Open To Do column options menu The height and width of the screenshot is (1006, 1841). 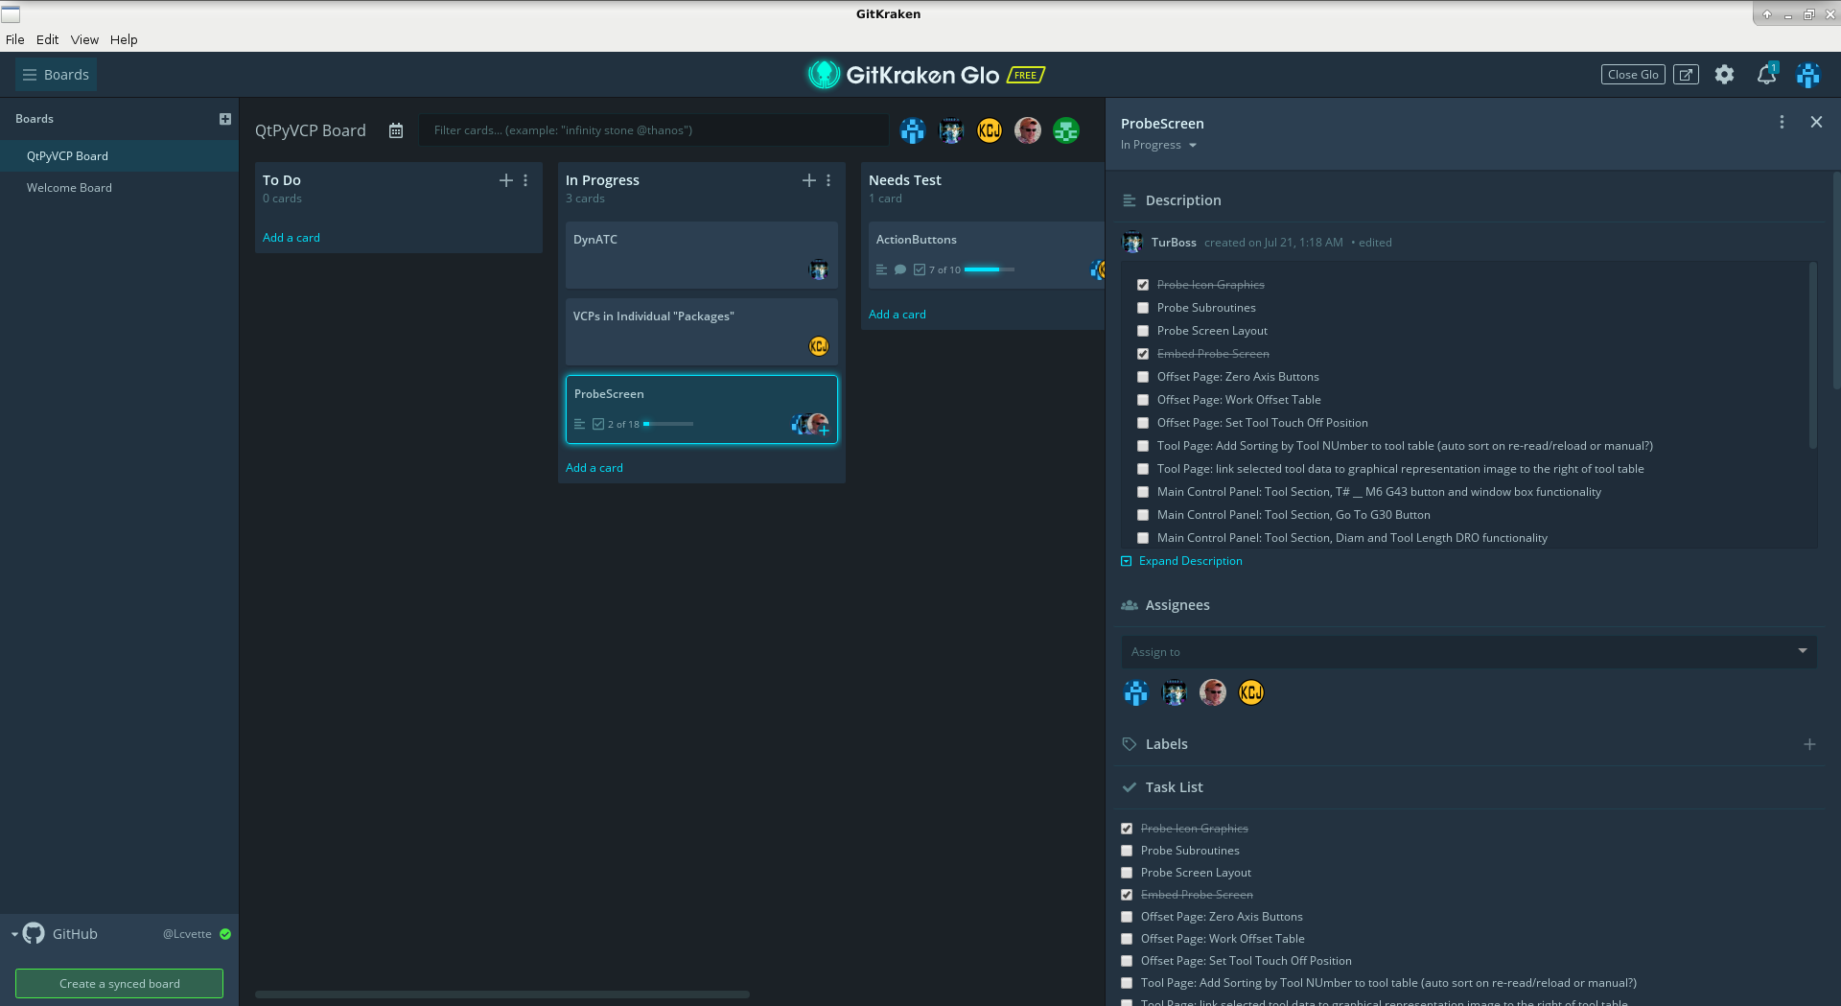(x=525, y=180)
